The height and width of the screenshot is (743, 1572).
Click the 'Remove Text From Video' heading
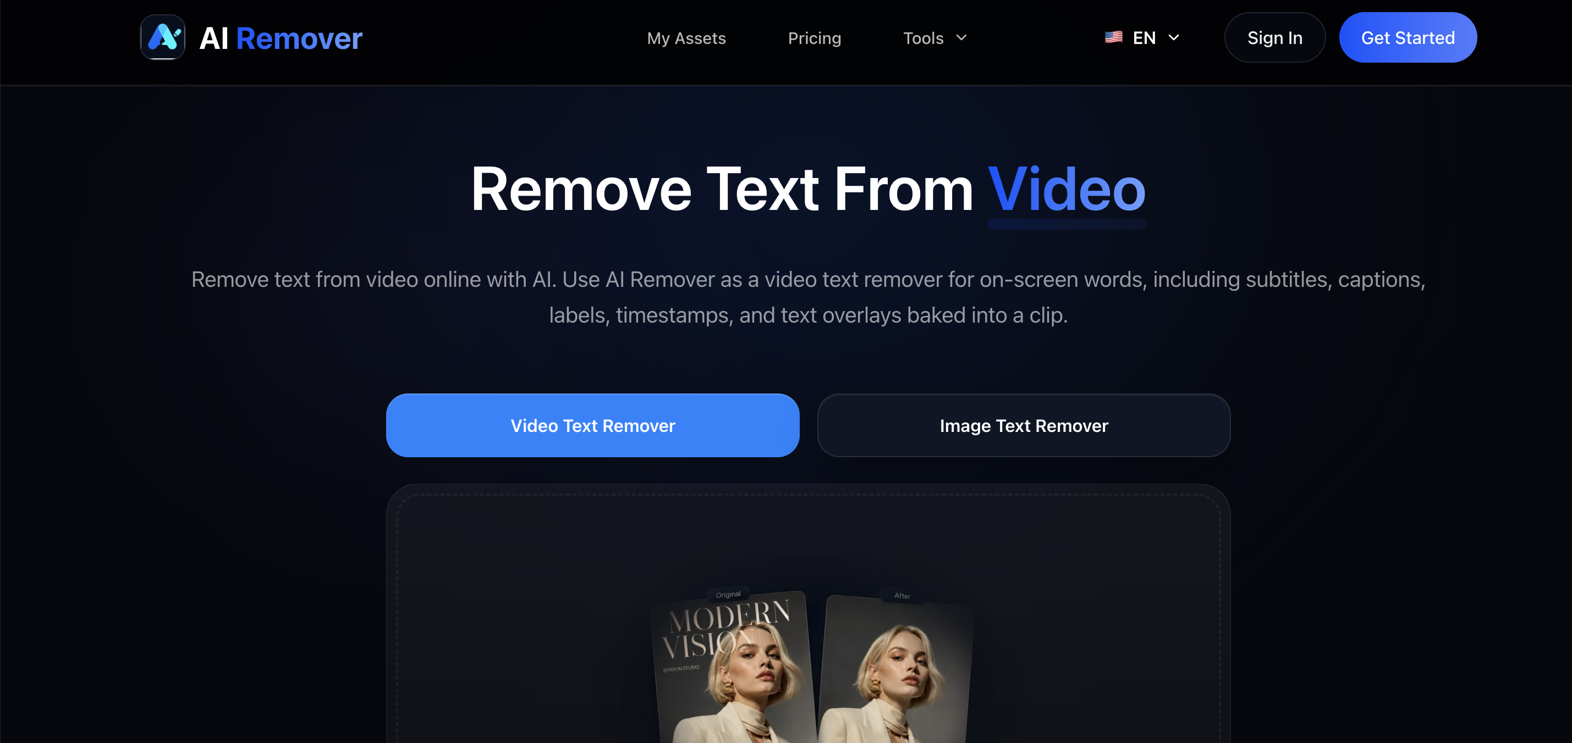pos(808,190)
